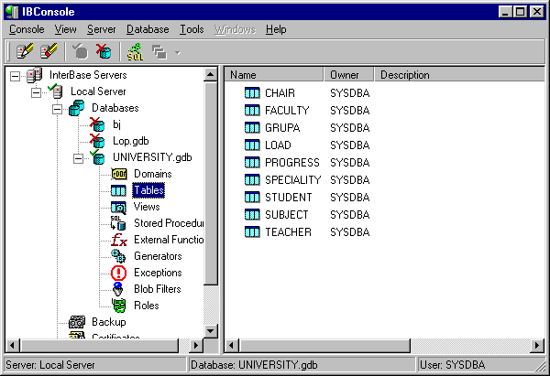
Task: Sort by the Owner column header
Action: (349, 75)
